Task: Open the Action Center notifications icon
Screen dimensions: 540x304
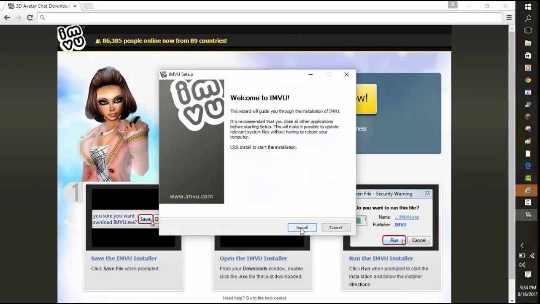Action: 528,275
